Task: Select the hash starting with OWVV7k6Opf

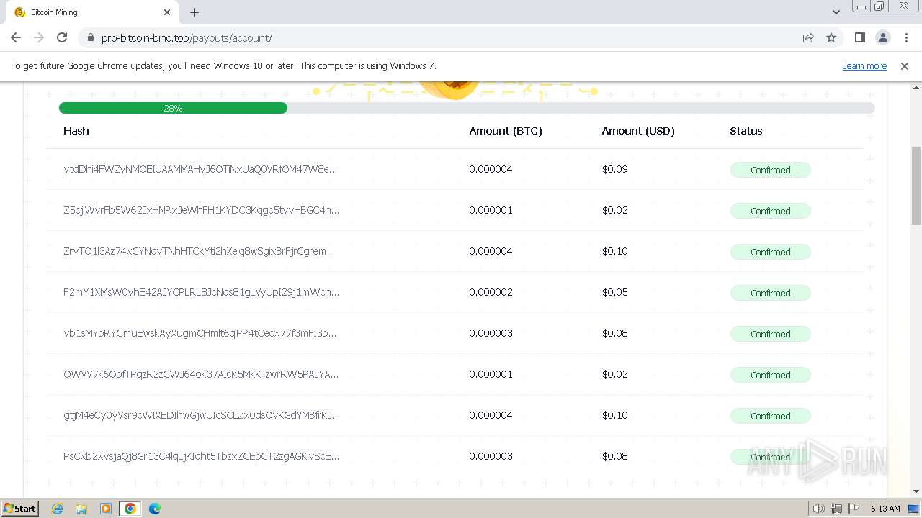Action: coord(201,374)
